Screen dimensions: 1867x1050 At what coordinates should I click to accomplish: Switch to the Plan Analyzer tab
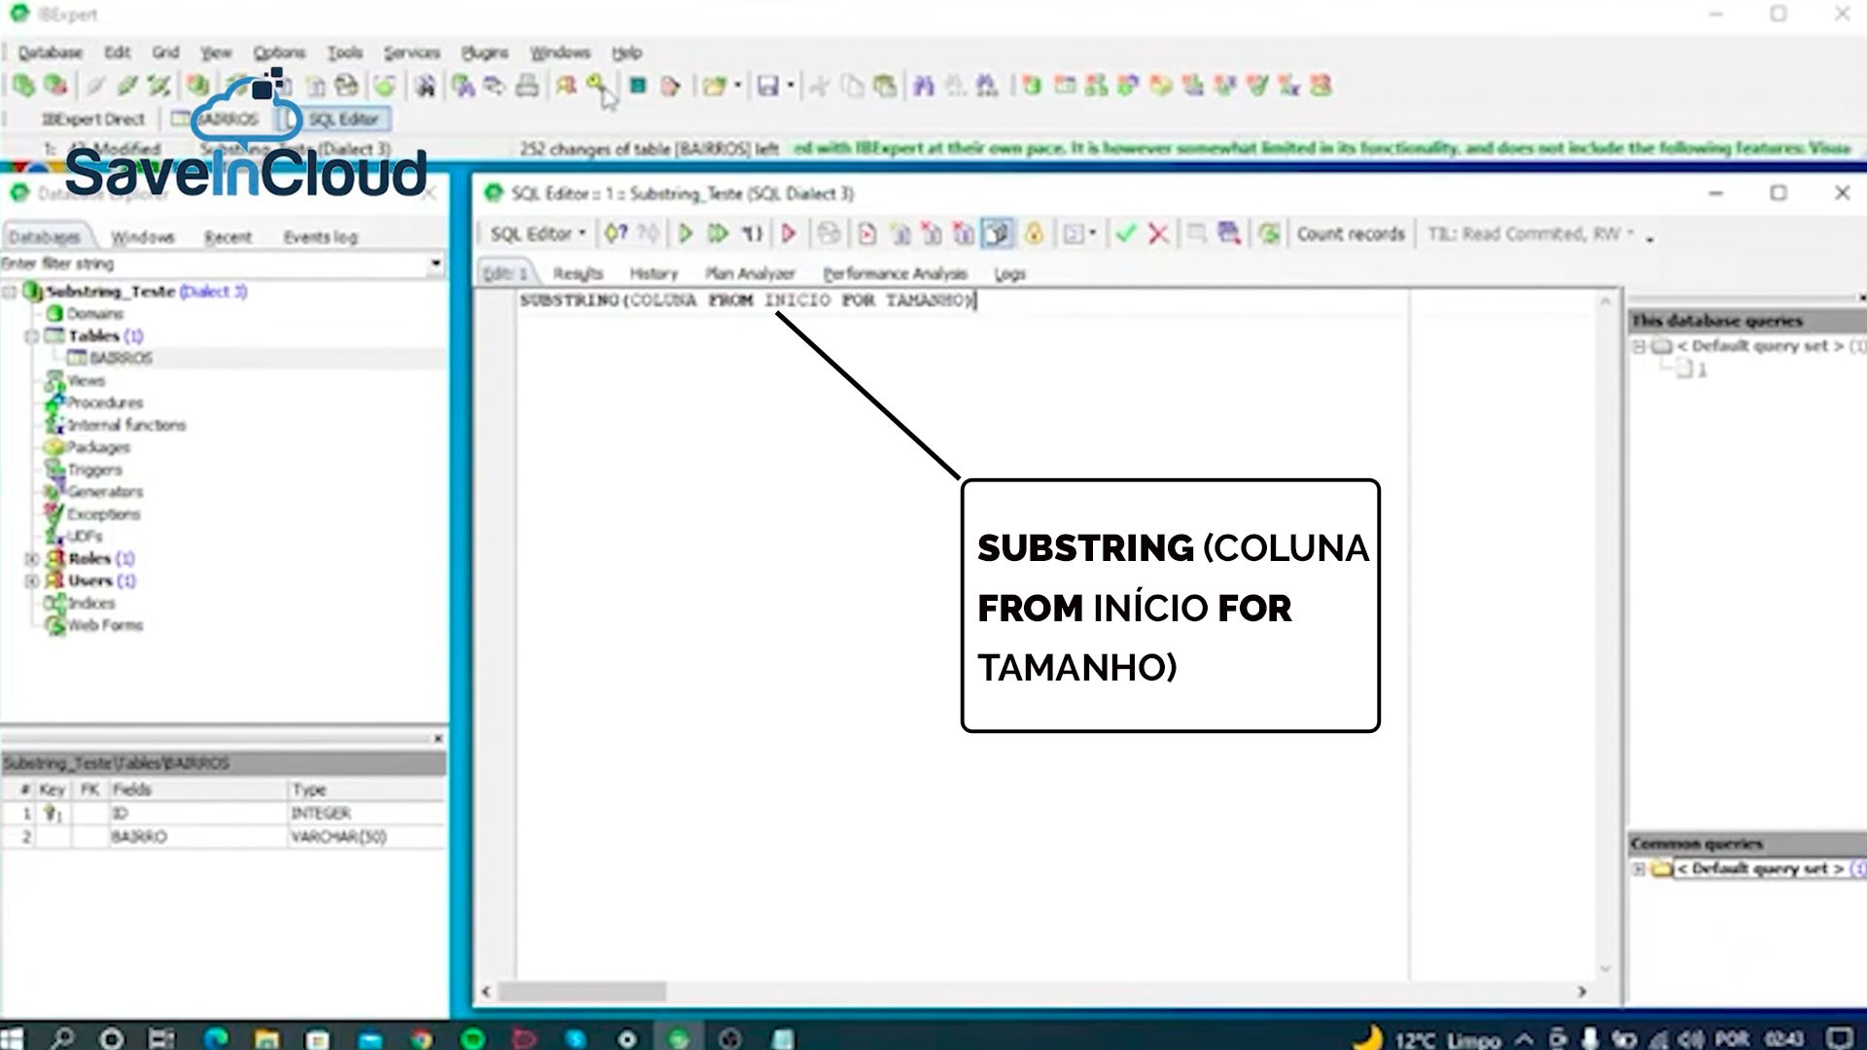(750, 273)
